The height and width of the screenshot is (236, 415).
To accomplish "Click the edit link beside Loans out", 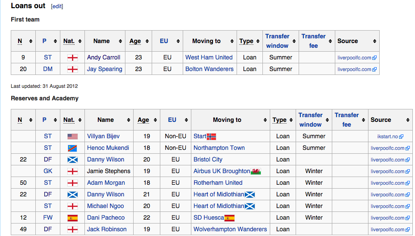I will 57,6.
